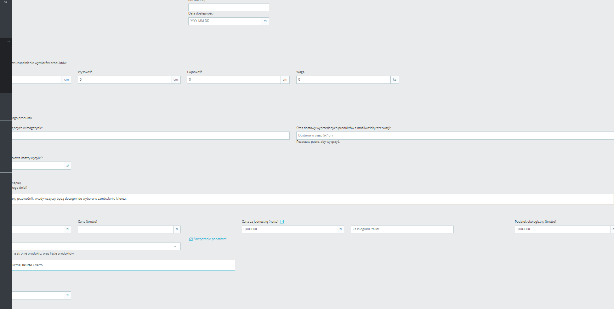The height and width of the screenshot is (309, 614).
Task: Click the zł unit beside Cena (brutto)
Action: tap(177, 229)
